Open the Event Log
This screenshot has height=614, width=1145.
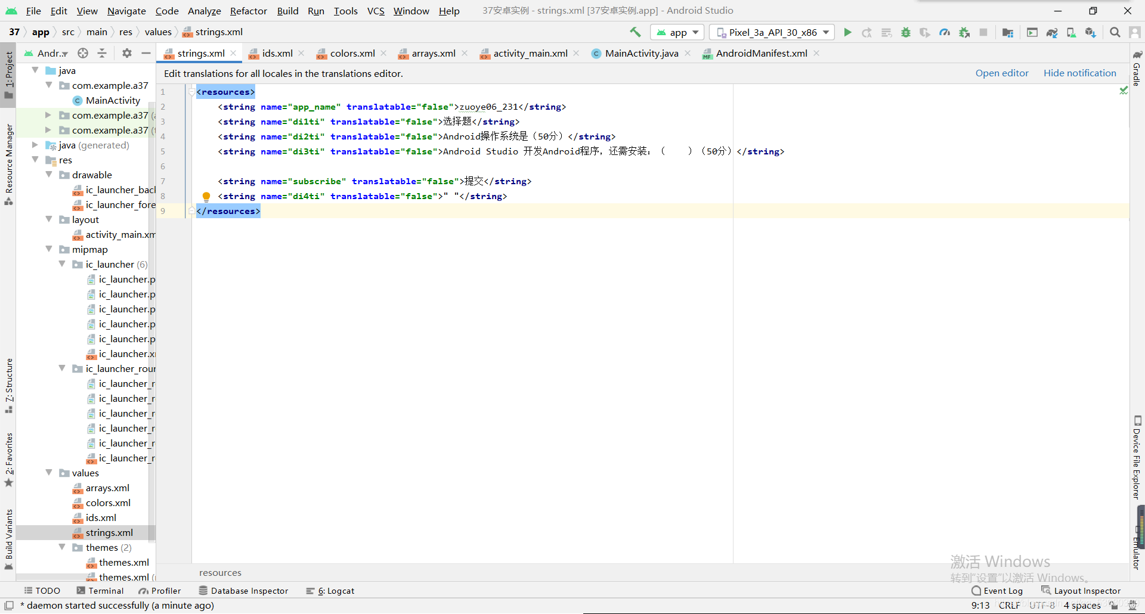click(997, 591)
